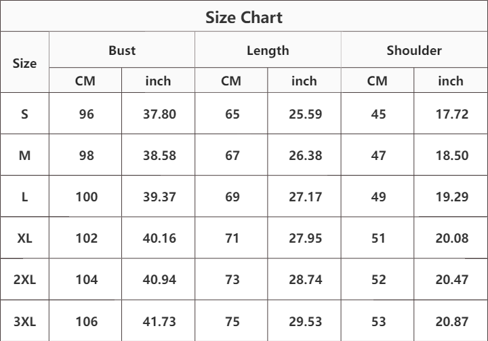Select the Length column header

pos(268,50)
